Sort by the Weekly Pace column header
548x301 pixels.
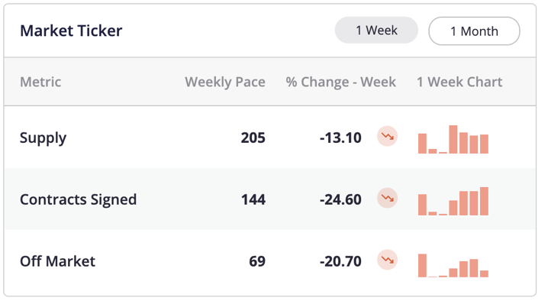click(x=225, y=82)
